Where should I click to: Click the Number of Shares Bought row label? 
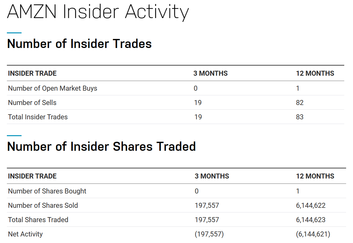47,191
